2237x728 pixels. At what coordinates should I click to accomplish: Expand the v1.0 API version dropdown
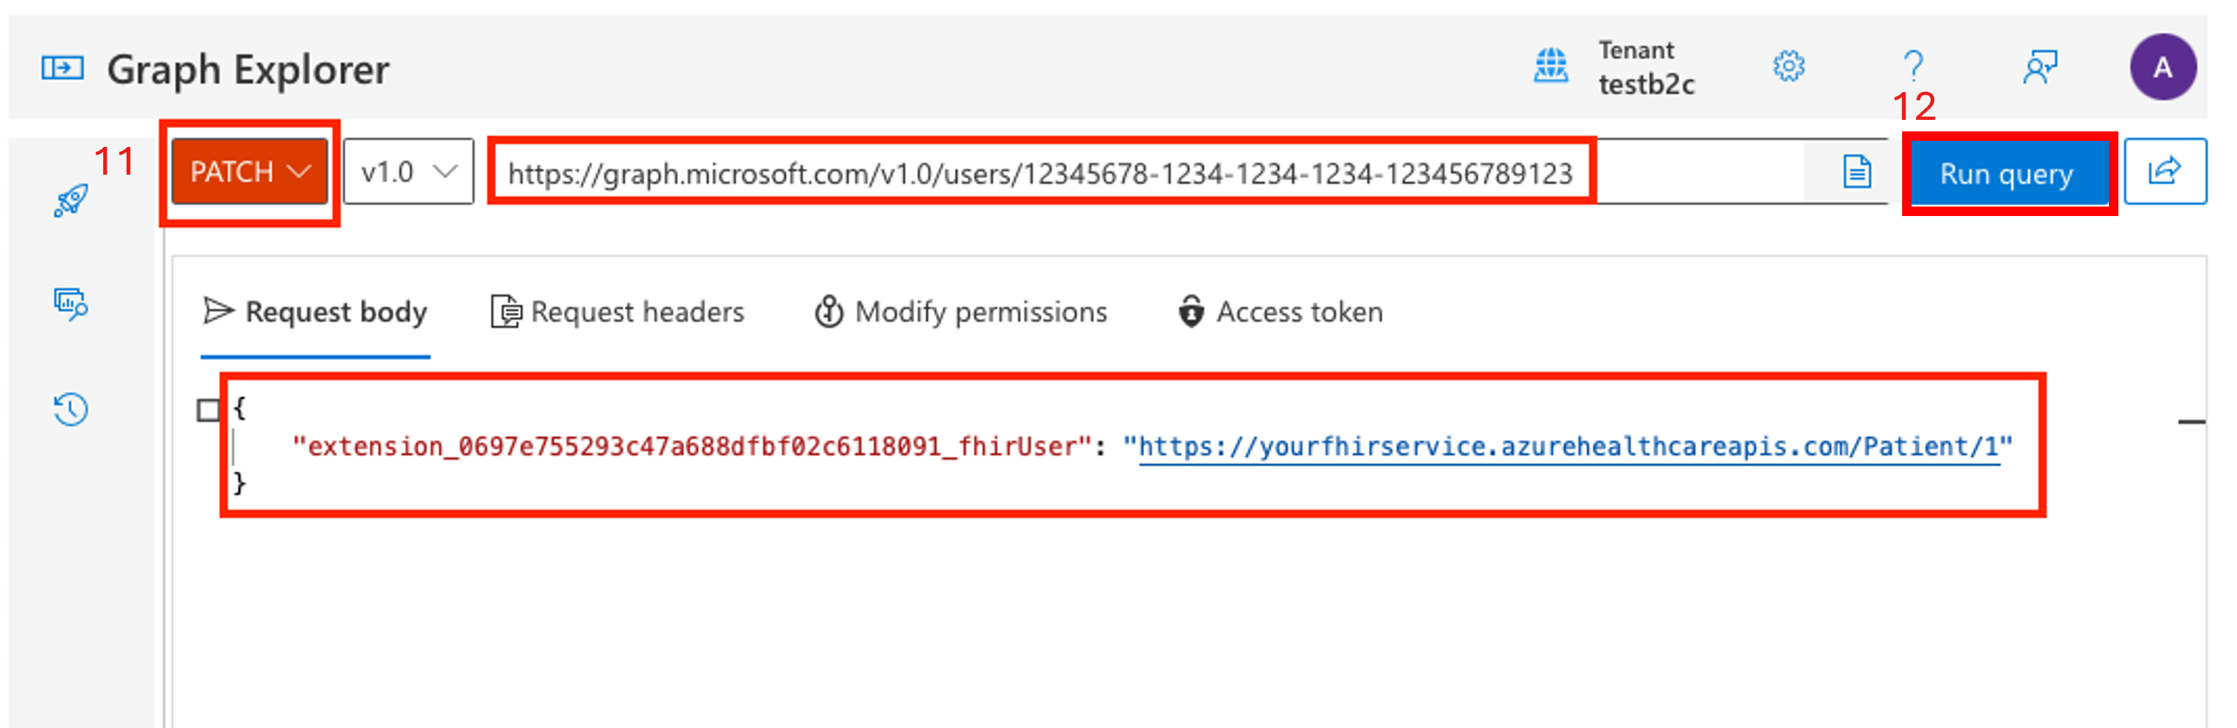408,172
